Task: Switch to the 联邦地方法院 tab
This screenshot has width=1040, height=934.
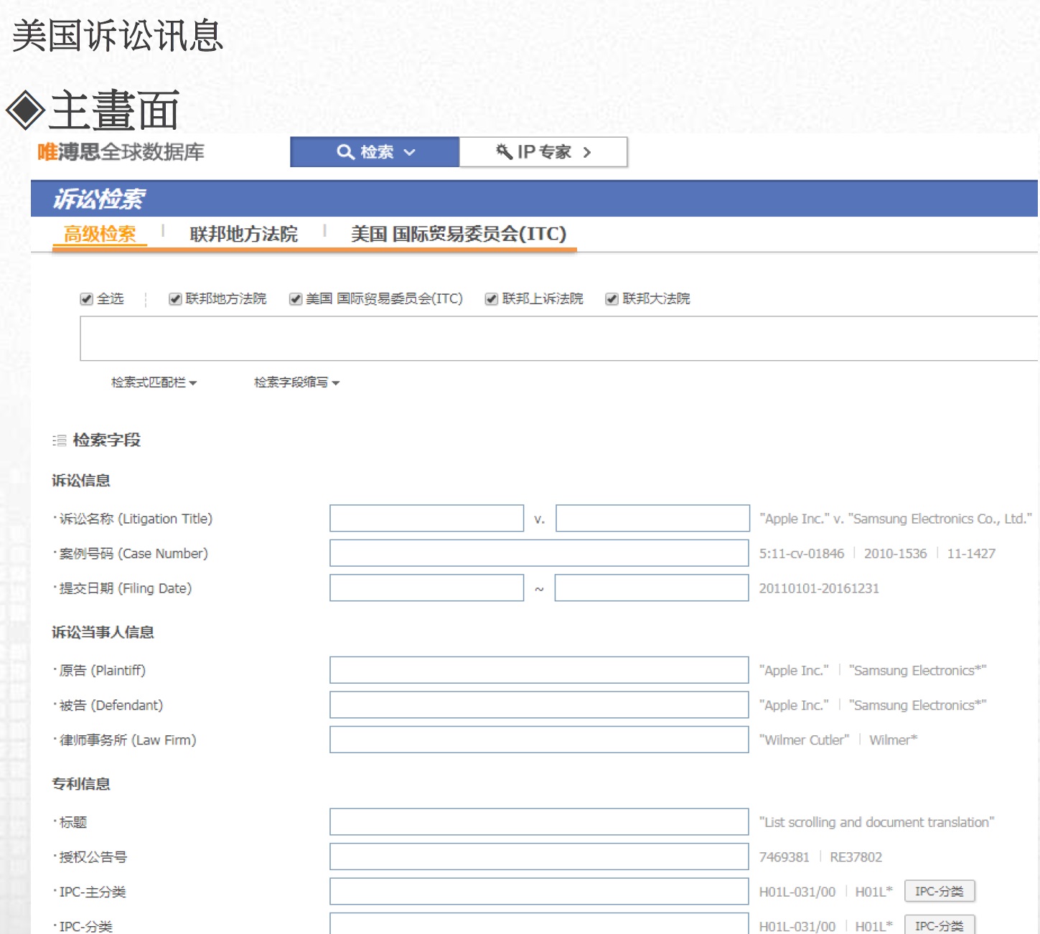Action: click(x=243, y=234)
